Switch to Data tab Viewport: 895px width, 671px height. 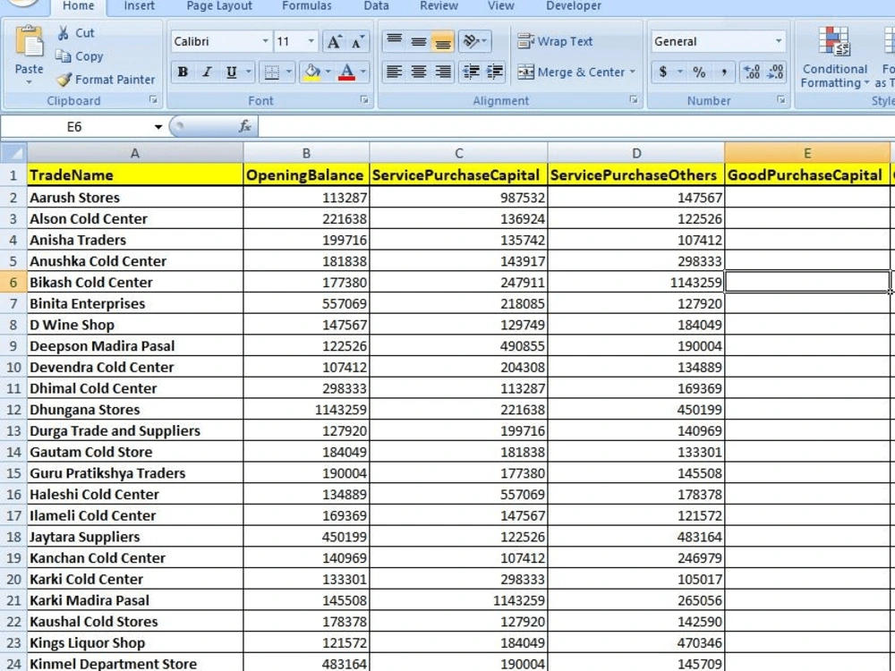tap(376, 5)
